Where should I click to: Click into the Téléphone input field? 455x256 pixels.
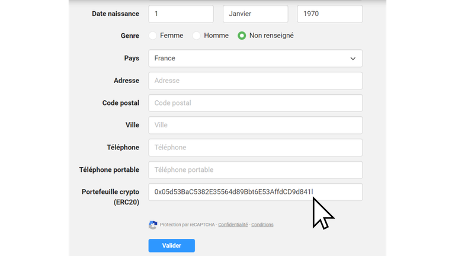[x=255, y=148]
